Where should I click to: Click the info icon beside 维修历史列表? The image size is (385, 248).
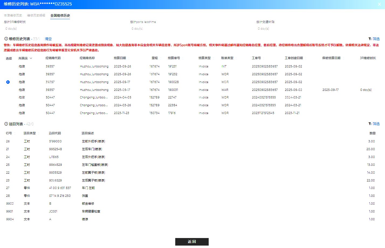[x=6, y=39]
